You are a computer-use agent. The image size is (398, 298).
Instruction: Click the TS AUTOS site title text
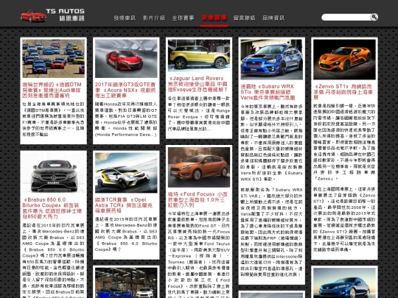point(66,11)
